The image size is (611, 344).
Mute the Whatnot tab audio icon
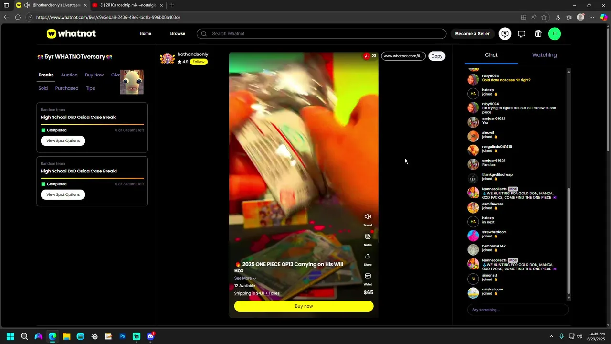pos(27,5)
